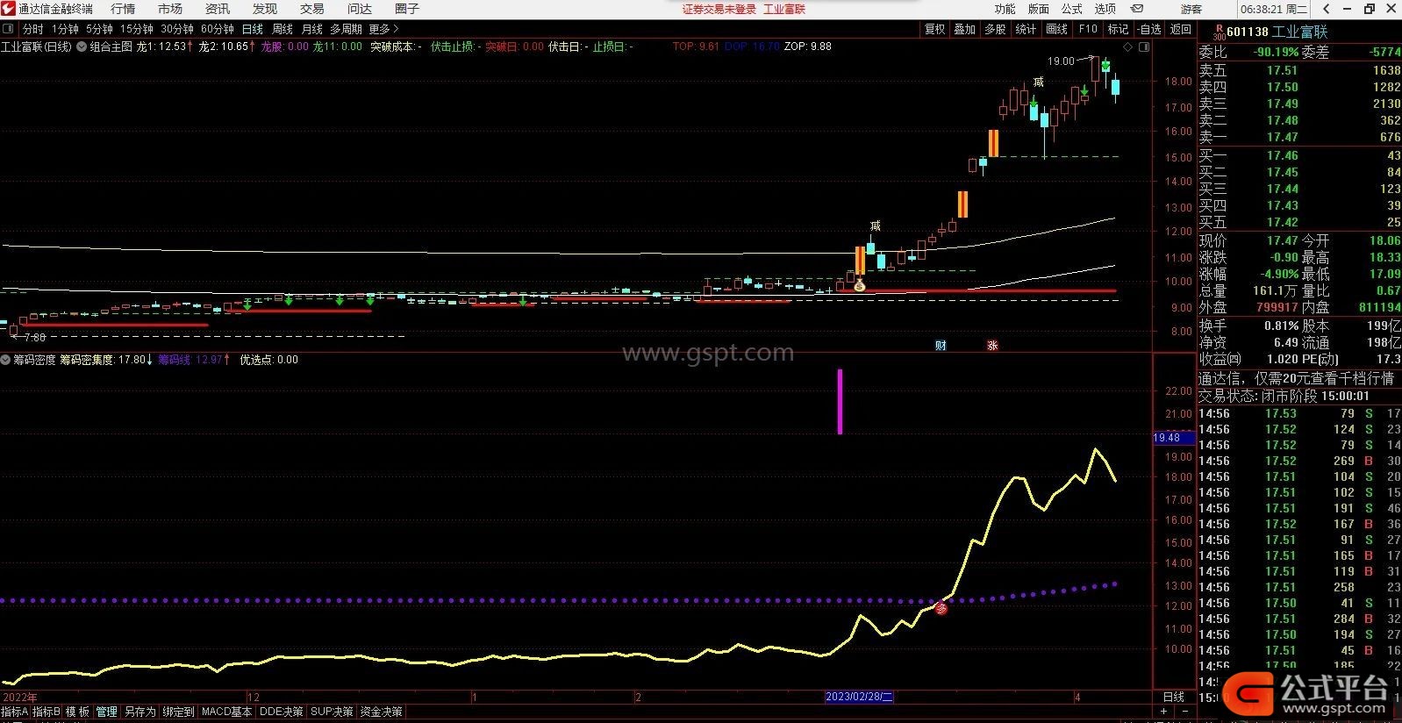Toggle the side panel icon at chart top right
The image size is (1402, 723).
[x=1143, y=47]
